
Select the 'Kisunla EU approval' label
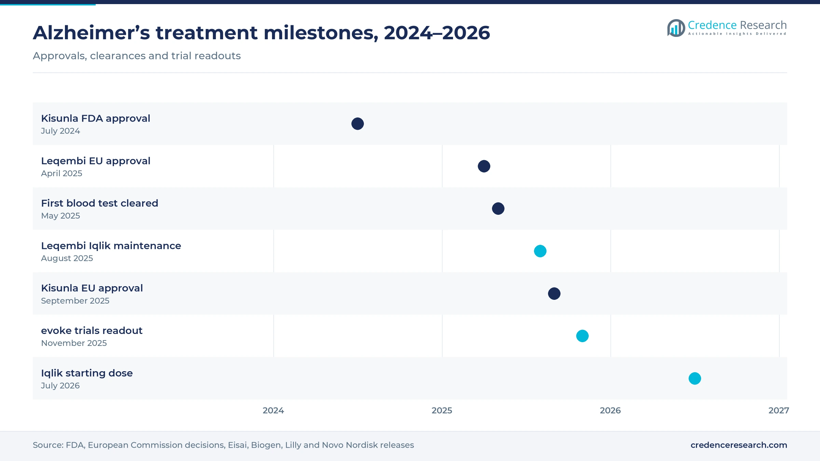click(92, 288)
